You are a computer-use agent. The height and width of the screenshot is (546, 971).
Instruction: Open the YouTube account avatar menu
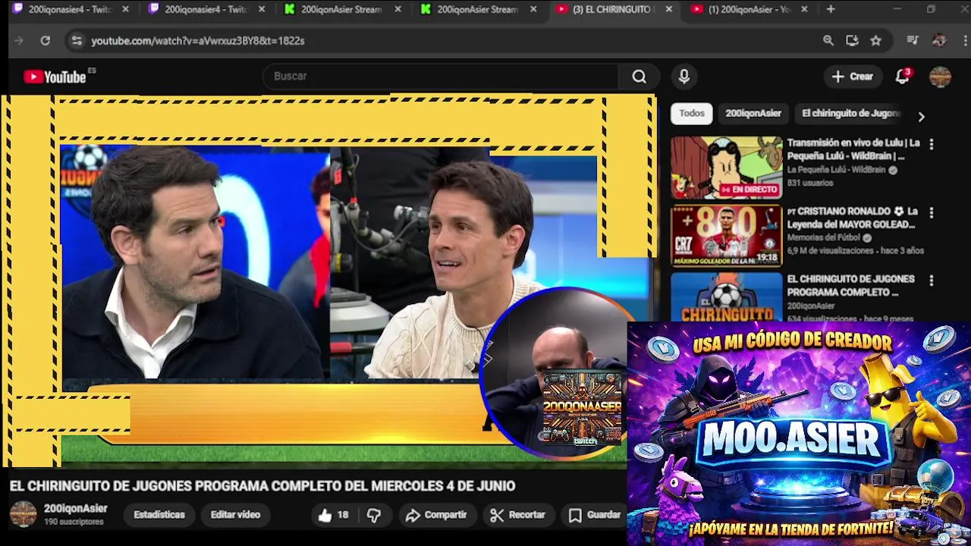(940, 77)
